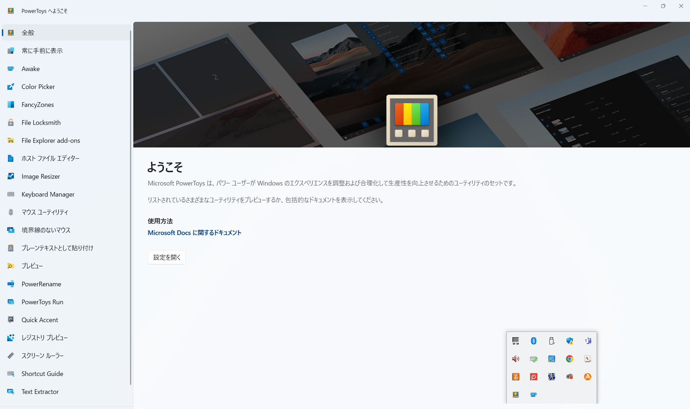Click the Intel graphics tray icon
Image resolution: width=690 pixels, height=409 pixels.
[552, 359]
